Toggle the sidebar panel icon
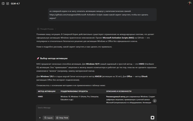193x121 pixels. [3, 4]
